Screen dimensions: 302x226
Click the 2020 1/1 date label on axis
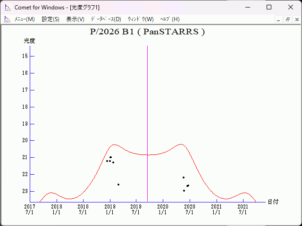tap(163, 209)
